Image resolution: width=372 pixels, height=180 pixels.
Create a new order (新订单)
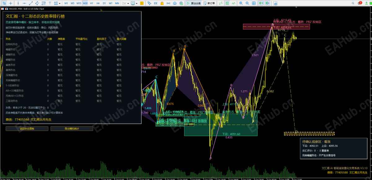[x=210, y=3]
